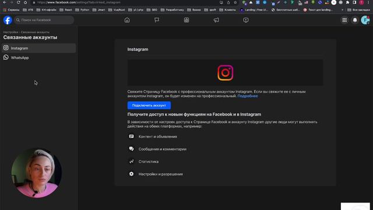Image resolution: width=373 pixels, height=210 pixels.
Task: Open the Chrome profile avatar
Action: pos(361,2)
